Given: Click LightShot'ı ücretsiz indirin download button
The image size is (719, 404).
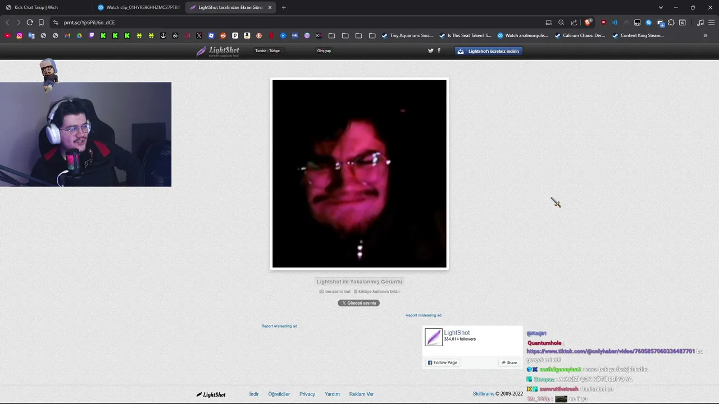Looking at the screenshot, I should coord(489,51).
